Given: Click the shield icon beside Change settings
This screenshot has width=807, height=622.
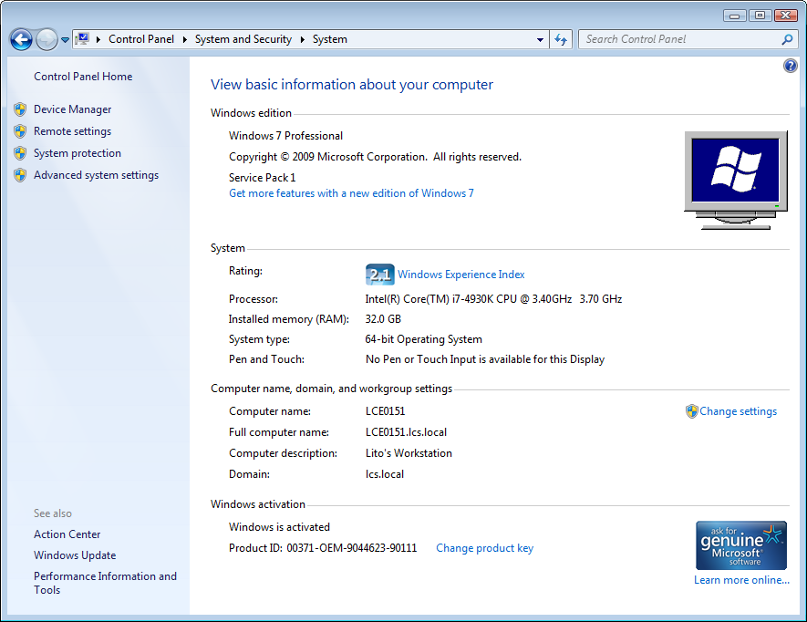Looking at the screenshot, I should [x=692, y=411].
